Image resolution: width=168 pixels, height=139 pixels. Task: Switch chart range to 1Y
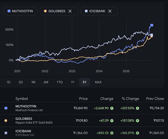point(72,82)
